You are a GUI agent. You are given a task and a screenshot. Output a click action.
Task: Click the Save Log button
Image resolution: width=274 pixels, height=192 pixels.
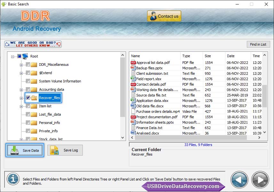tap(65, 150)
